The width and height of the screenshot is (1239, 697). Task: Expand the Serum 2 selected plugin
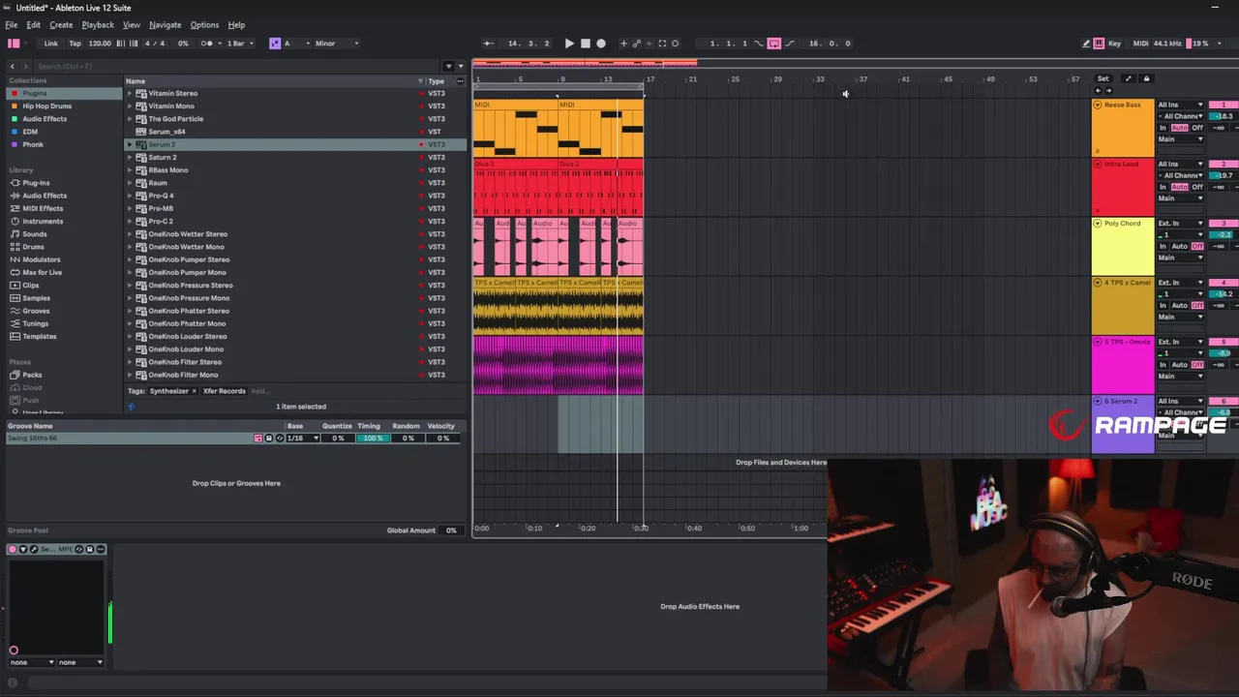click(130, 144)
